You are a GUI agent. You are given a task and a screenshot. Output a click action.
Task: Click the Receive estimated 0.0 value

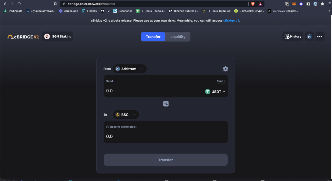(109, 136)
